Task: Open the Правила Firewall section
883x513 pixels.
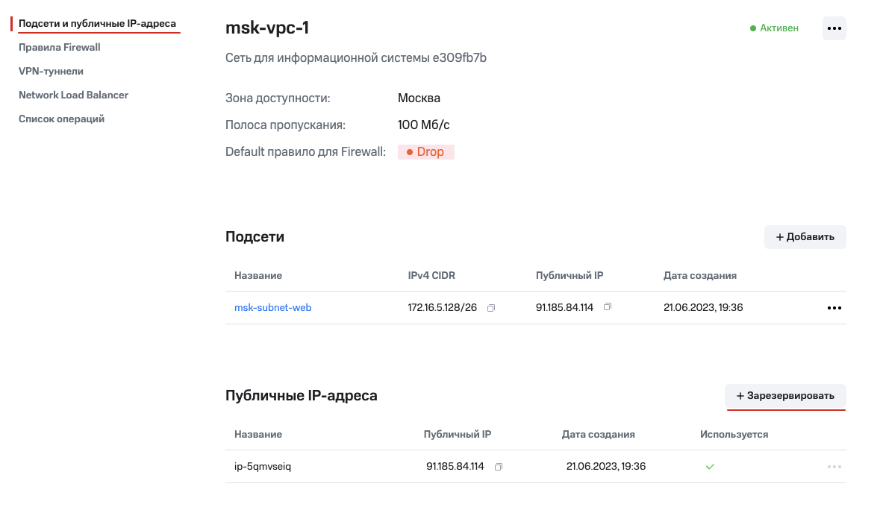Action: (60, 48)
